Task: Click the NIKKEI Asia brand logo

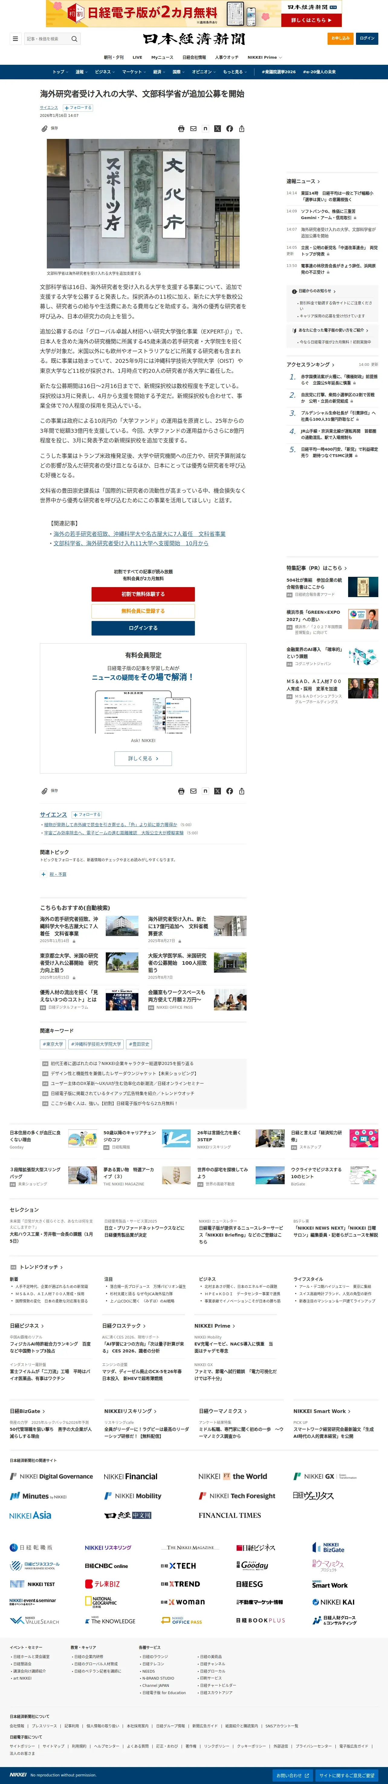Action: coord(31,1515)
